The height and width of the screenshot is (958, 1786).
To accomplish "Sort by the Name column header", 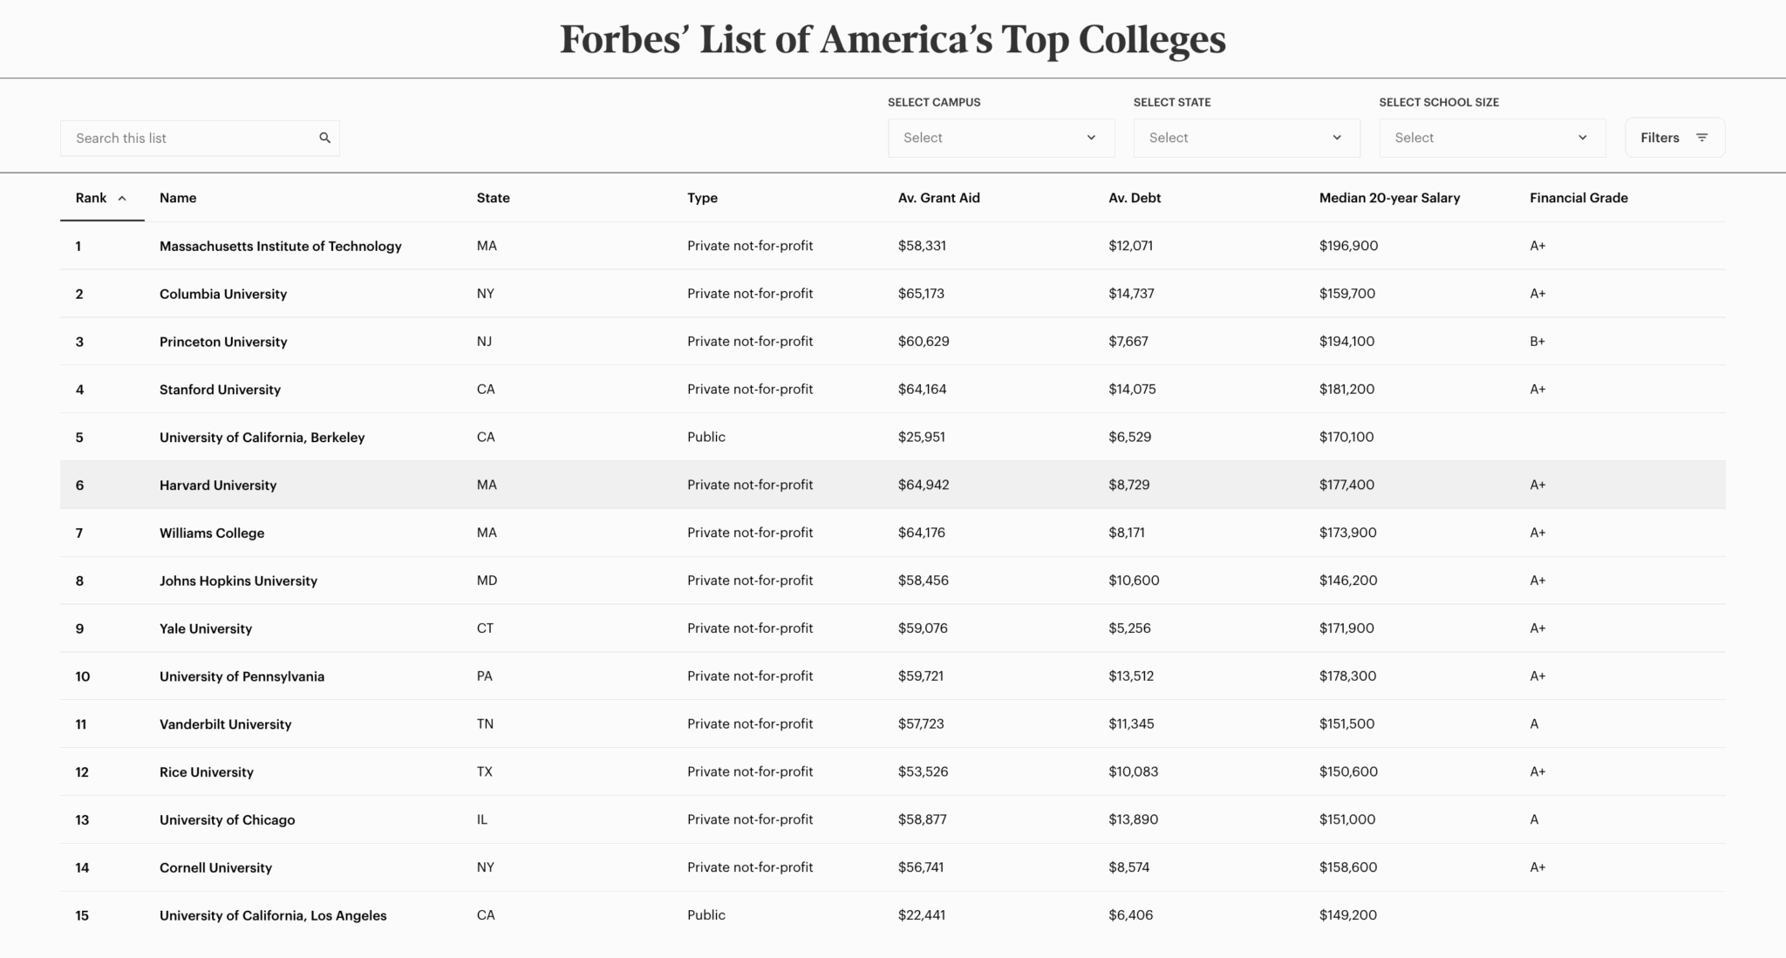I will tap(178, 198).
